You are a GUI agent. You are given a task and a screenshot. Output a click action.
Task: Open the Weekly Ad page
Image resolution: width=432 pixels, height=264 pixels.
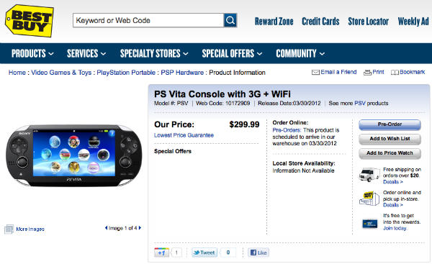coord(413,21)
